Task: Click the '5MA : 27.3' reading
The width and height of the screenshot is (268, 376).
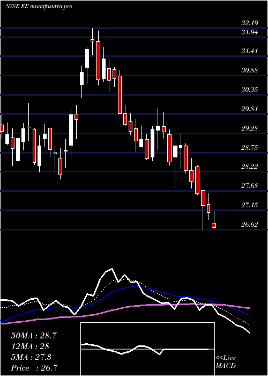Action: [31, 357]
